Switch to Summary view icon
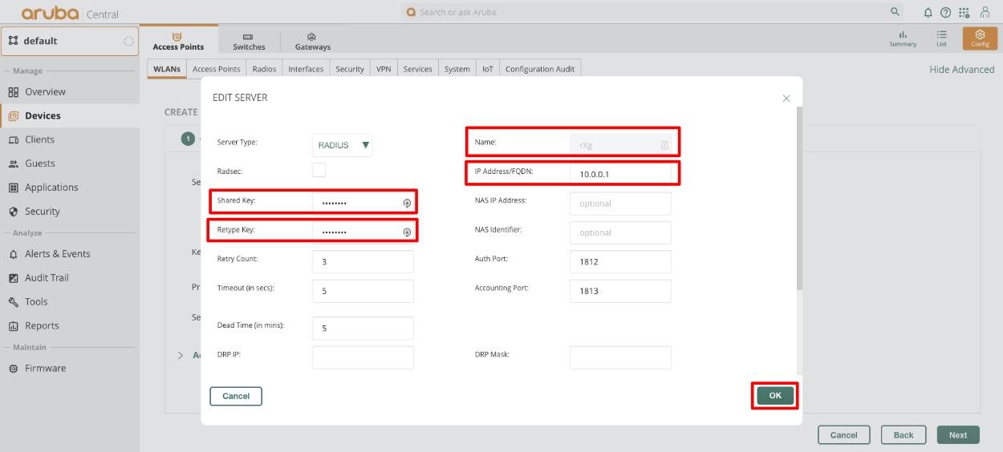 903,38
